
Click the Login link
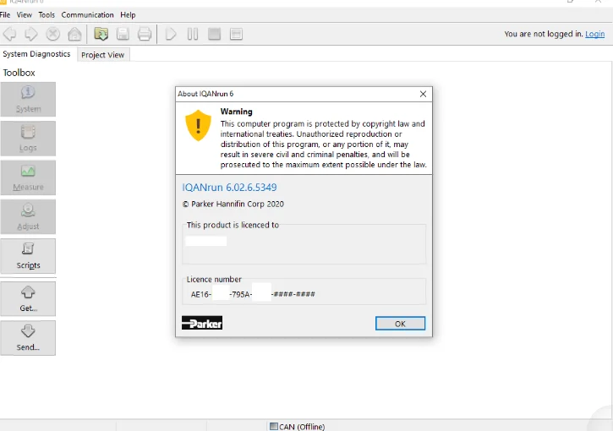pyautogui.click(x=595, y=34)
